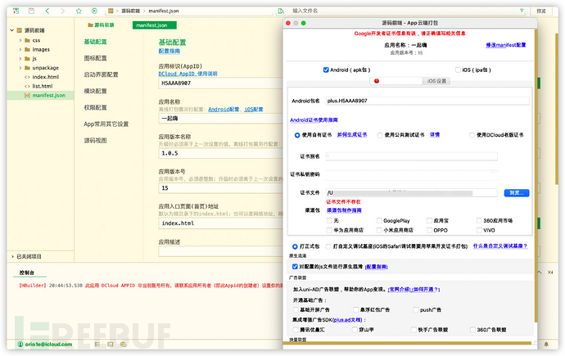This screenshot has height=356, width=565.
Task: Open 渠道包制作指南 link
Action: pos(344,210)
